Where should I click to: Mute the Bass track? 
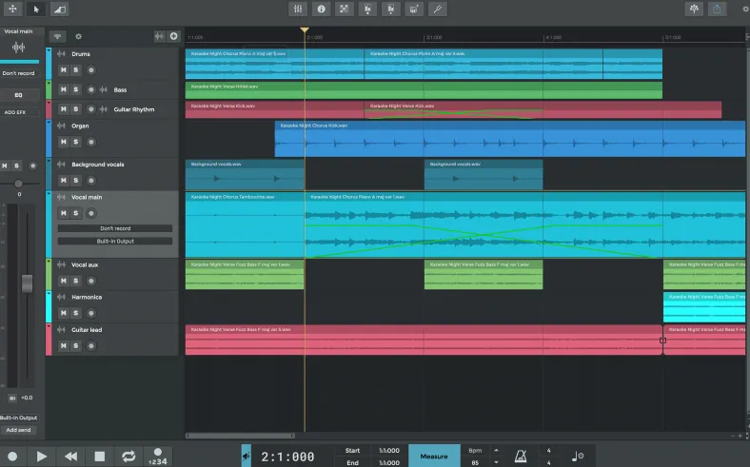[x=63, y=89]
